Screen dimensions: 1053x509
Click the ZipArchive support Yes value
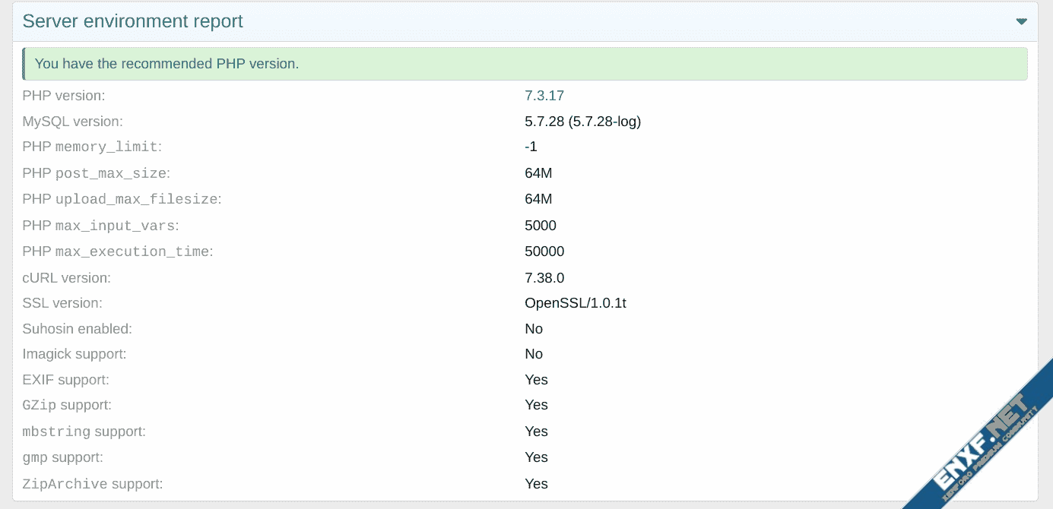click(x=536, y=484)
